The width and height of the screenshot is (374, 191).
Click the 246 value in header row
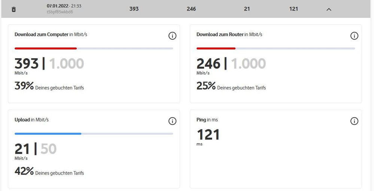[191, 9]
